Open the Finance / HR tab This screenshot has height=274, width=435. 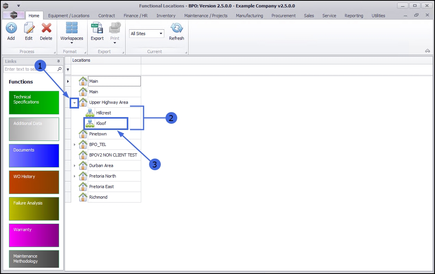136,16
